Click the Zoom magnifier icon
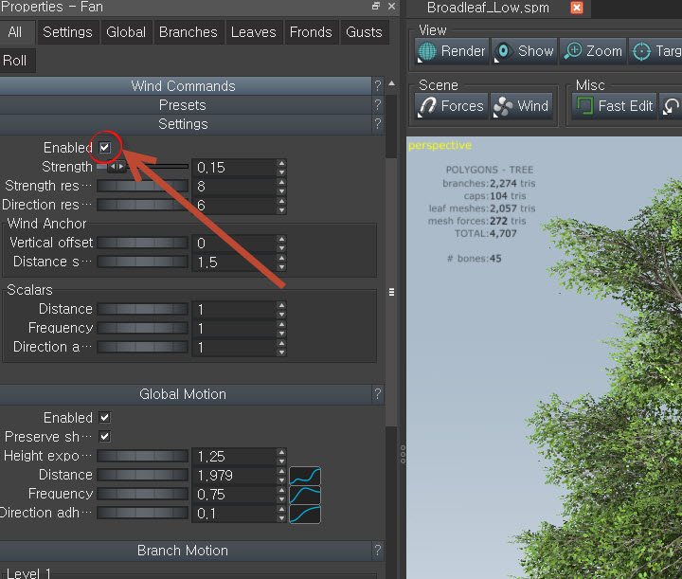682x579 pixels. coord(573,51)
